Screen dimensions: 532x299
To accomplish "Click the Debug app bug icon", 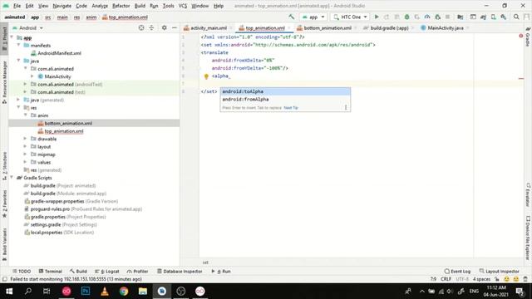I will tap(406, 17).
